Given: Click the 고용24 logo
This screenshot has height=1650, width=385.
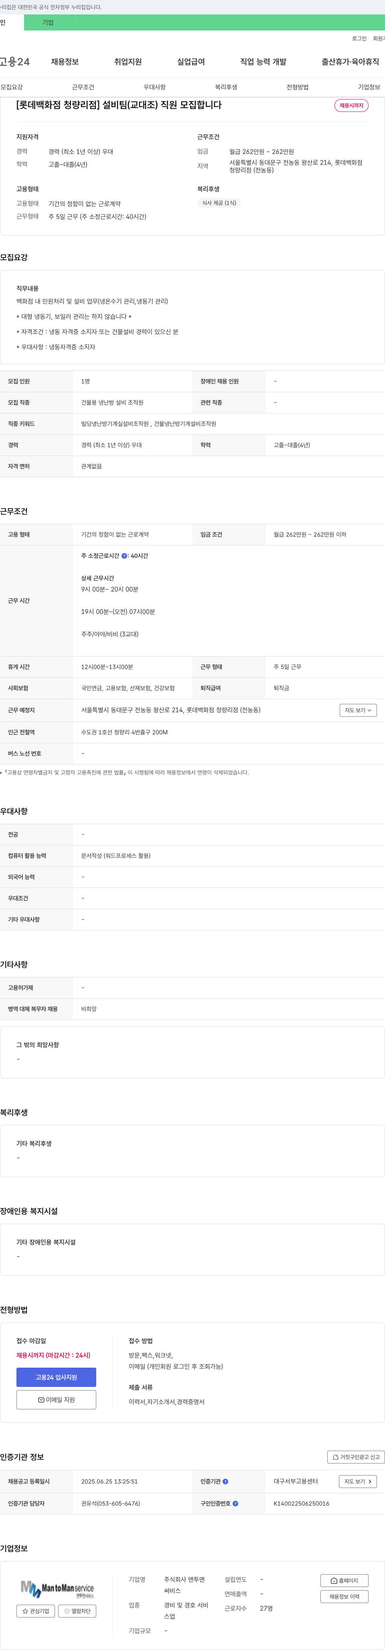Looking at the screenshot, I should point(15,61).
